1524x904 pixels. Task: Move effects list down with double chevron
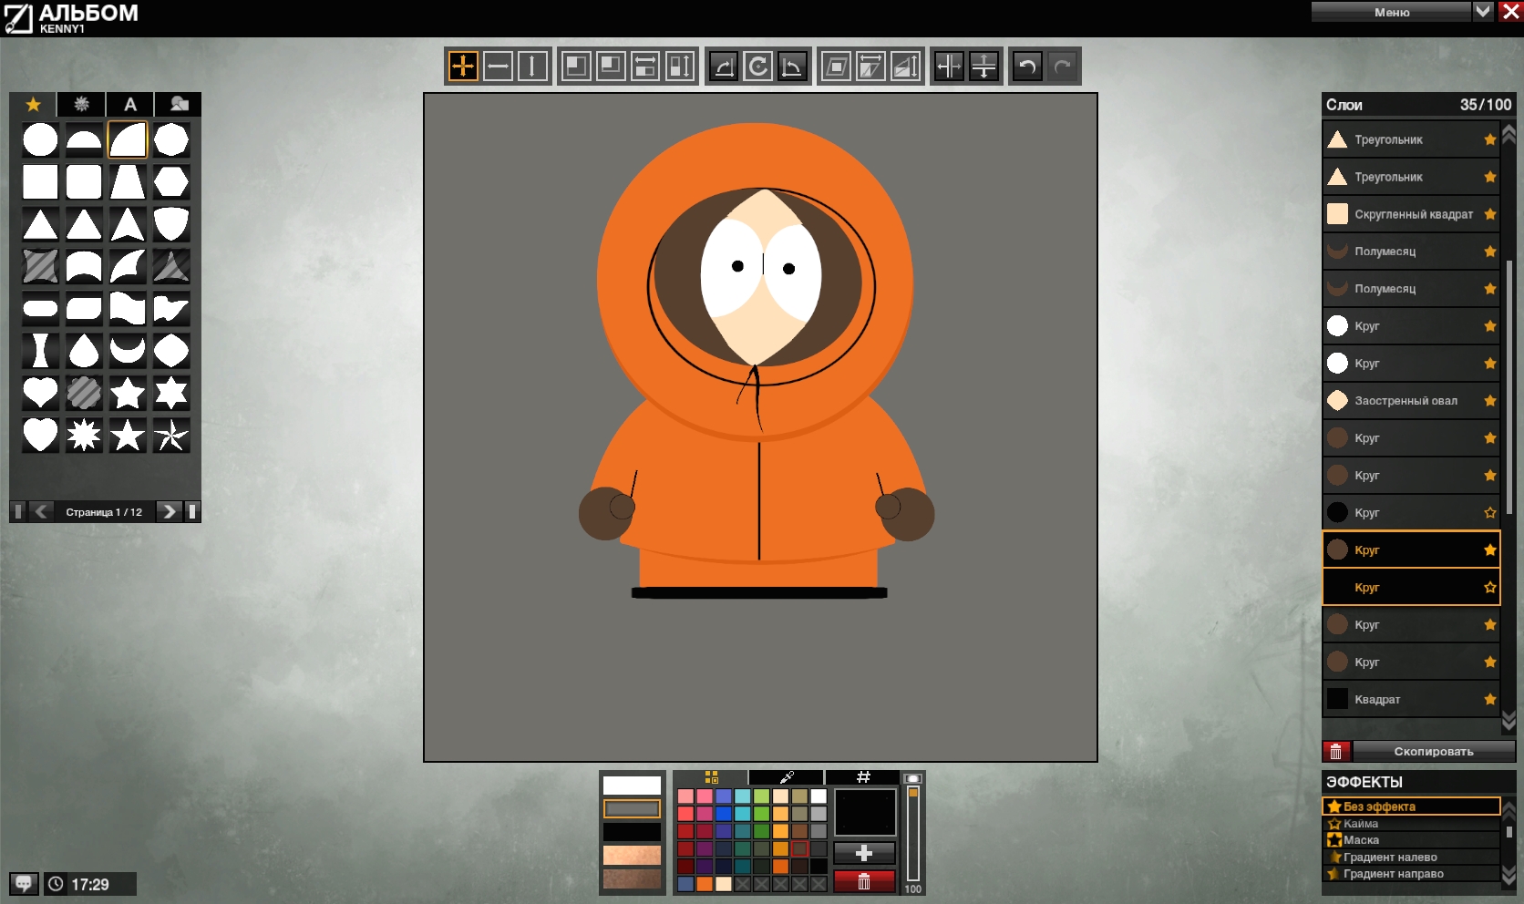click(x=1509, y=874)
